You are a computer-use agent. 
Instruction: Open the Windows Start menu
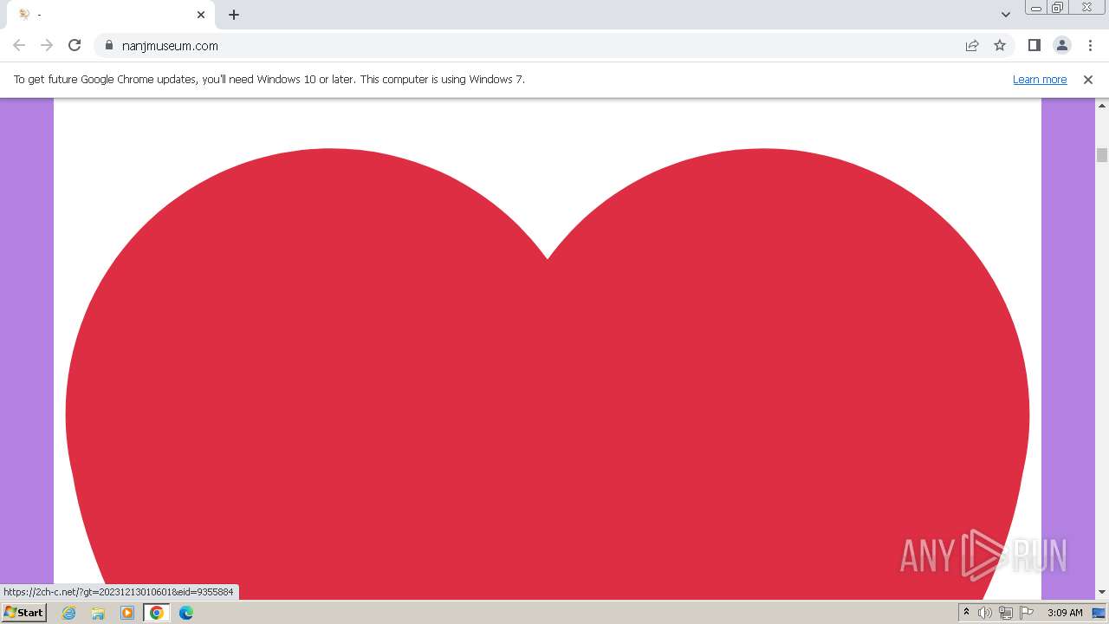23,613
